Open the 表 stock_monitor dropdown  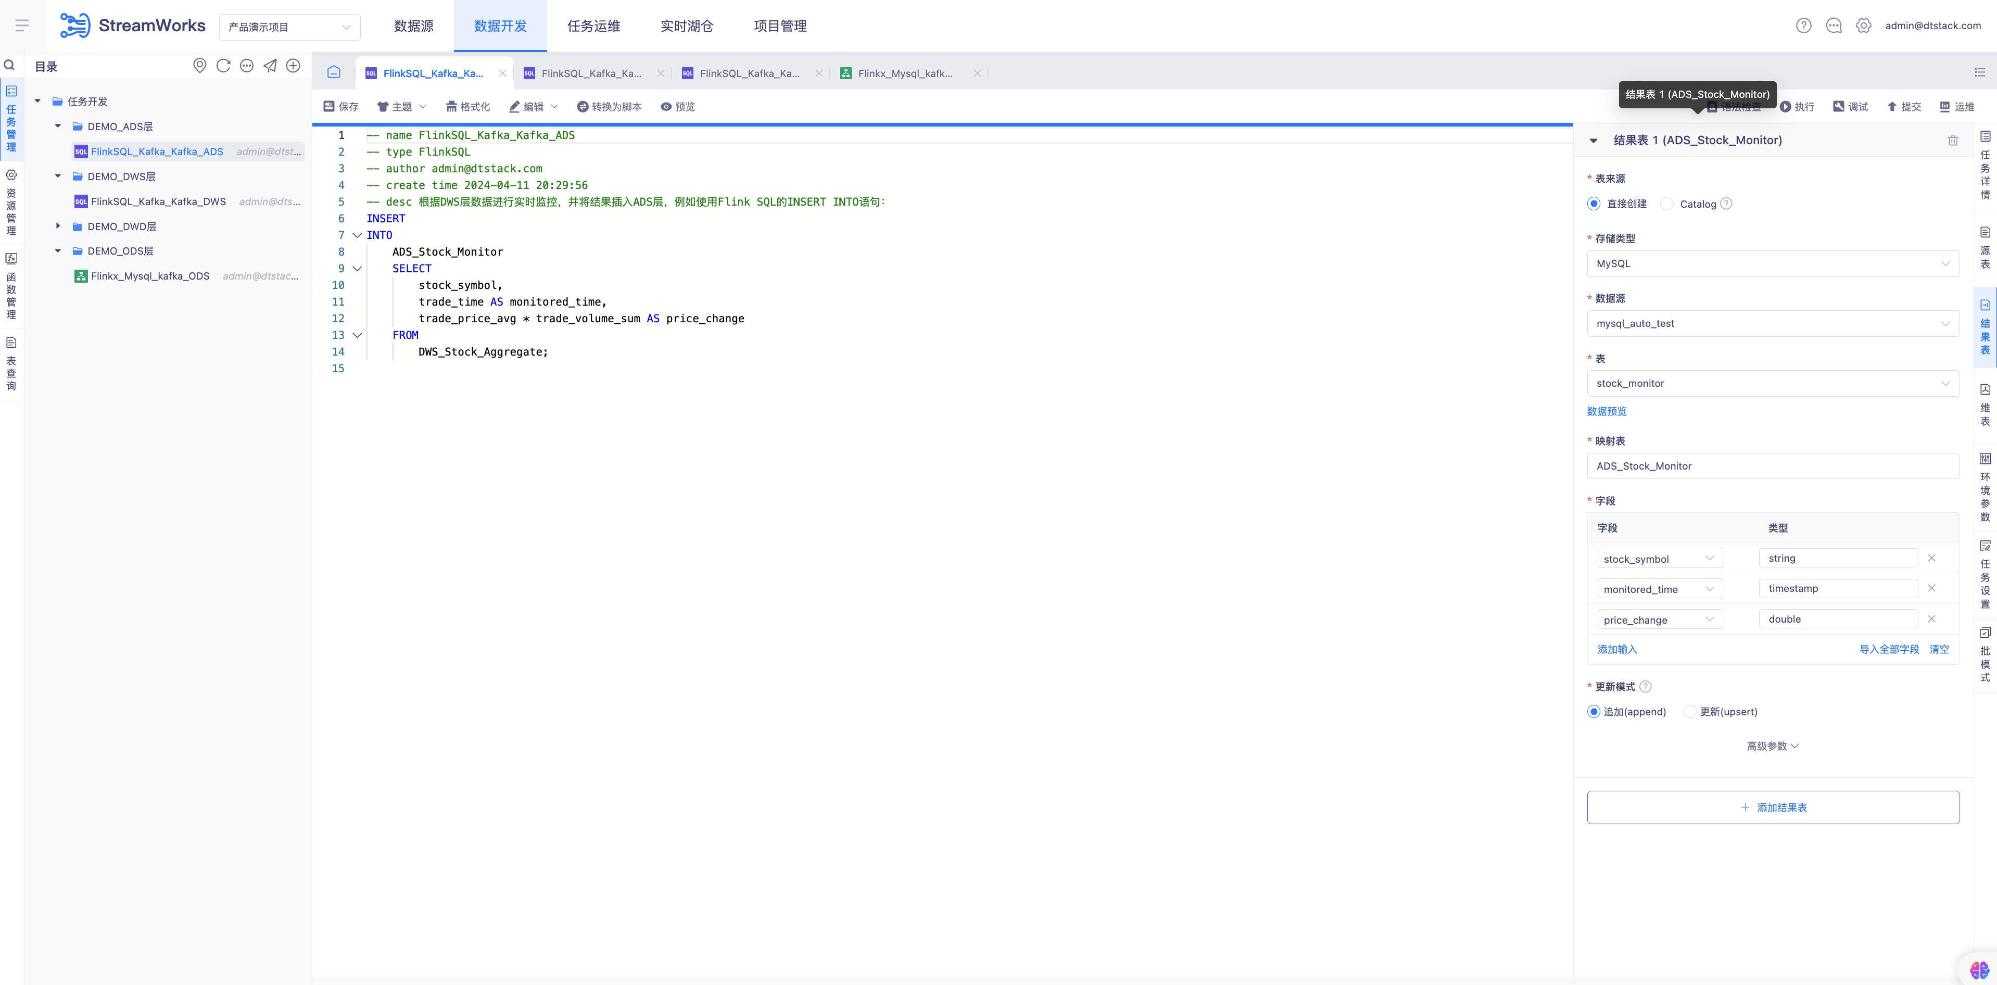pyautogui.click(x=1773, y=384)
